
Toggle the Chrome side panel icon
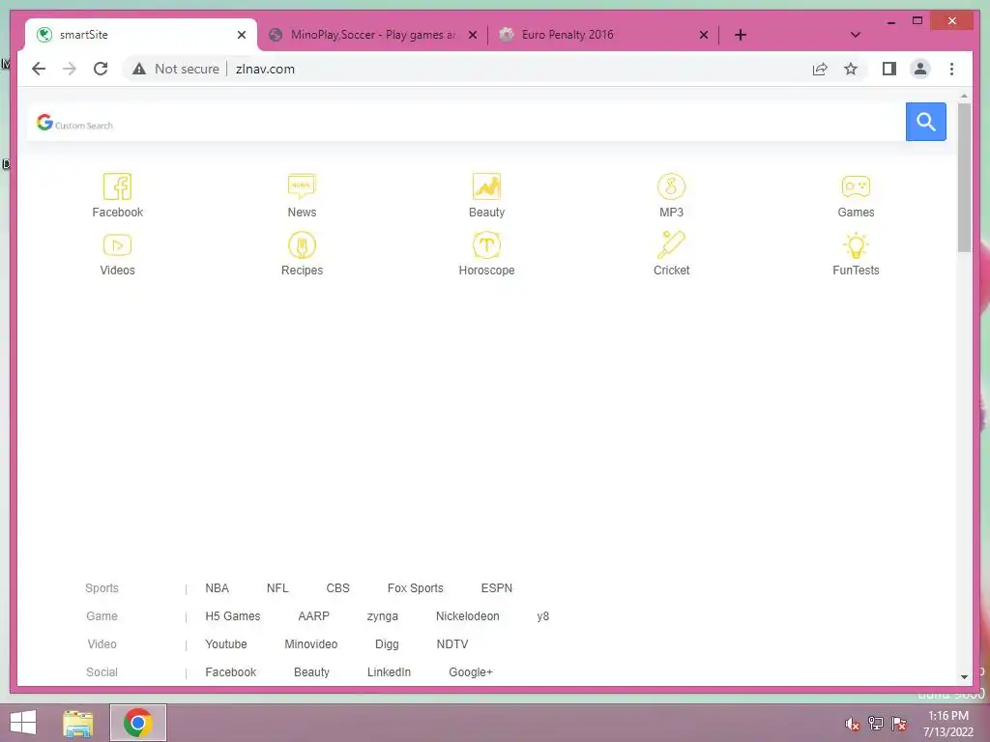889,69
